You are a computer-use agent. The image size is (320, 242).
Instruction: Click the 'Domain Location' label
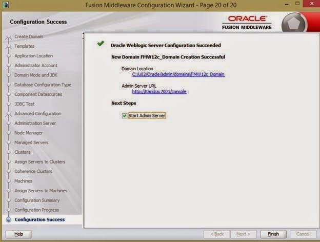pyautogui.click(x=137, y=69)
